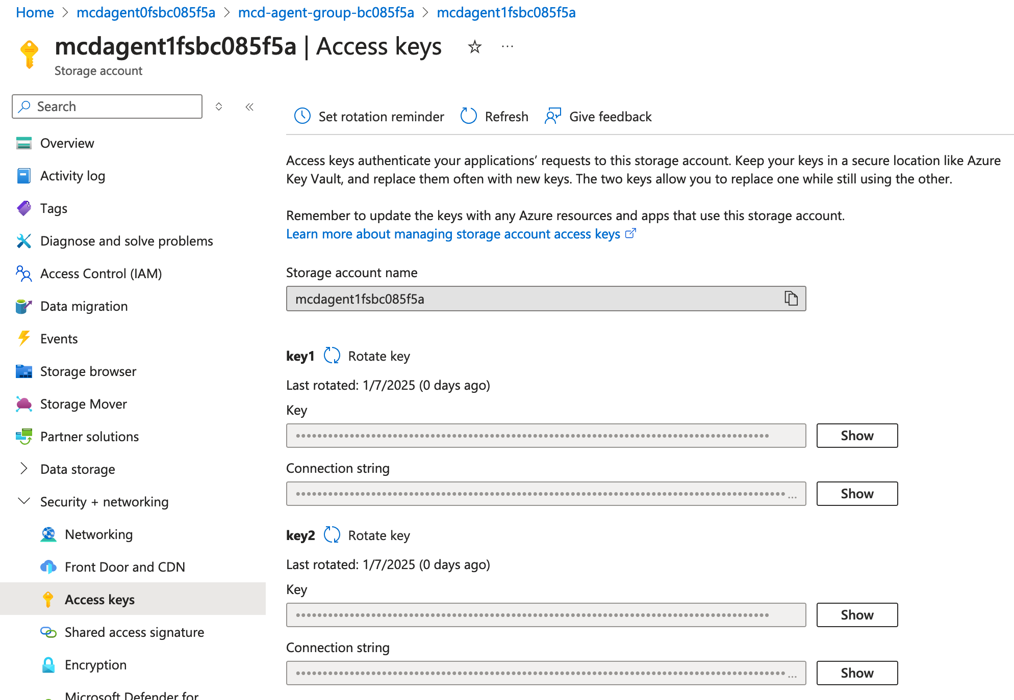
Task: Open Overview in the sidebar
Action: tap(67, 143)
